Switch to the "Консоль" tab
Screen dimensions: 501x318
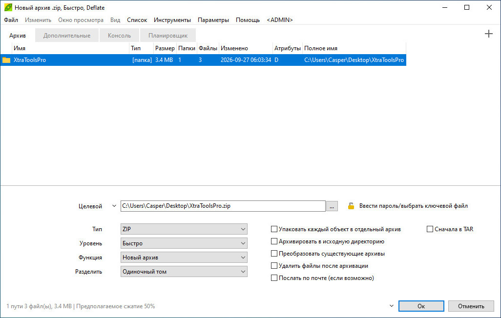(119, 36)
